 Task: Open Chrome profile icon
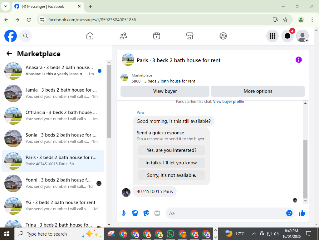click(301, 20)
